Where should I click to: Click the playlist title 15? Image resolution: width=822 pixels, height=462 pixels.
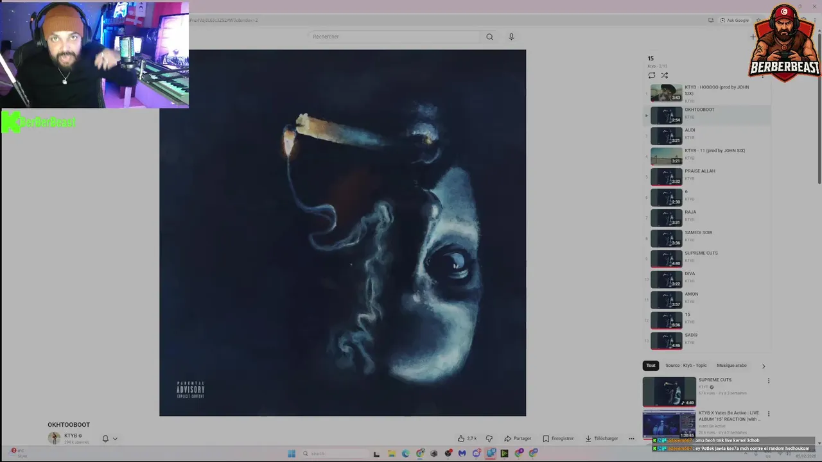[651, 58]
